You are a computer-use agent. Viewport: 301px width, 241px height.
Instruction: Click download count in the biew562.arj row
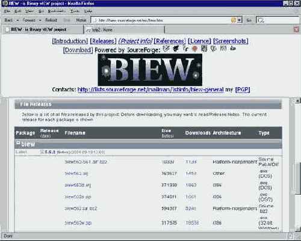(191, 174)
